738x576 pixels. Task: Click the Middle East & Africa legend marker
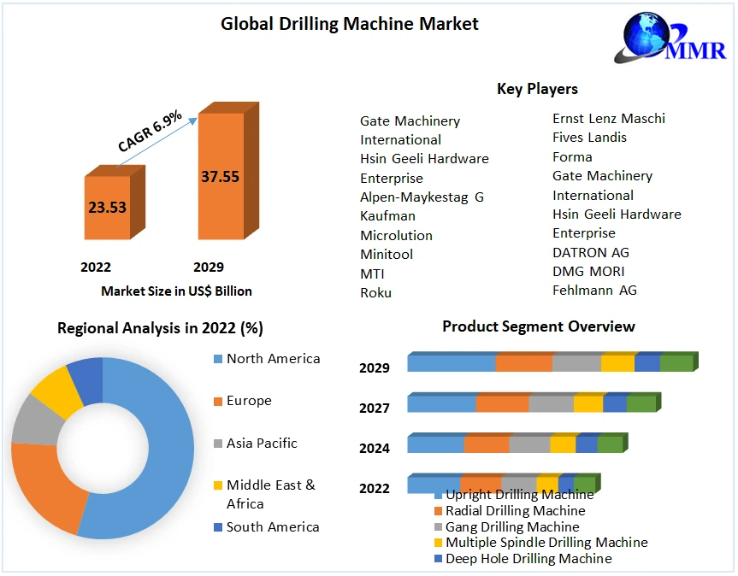coord(218,485)
